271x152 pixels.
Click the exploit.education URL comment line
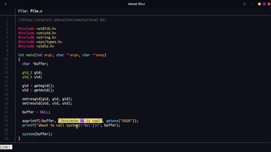(x=62, y=20)
